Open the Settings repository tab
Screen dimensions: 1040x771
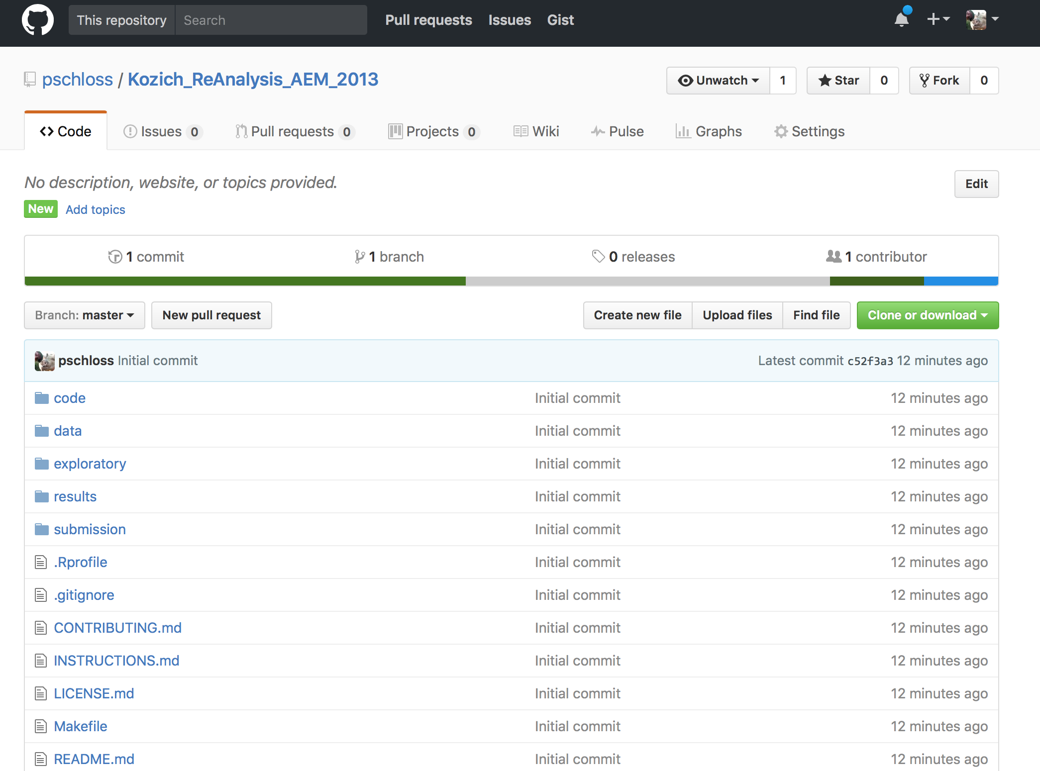[x=810, y=131]
